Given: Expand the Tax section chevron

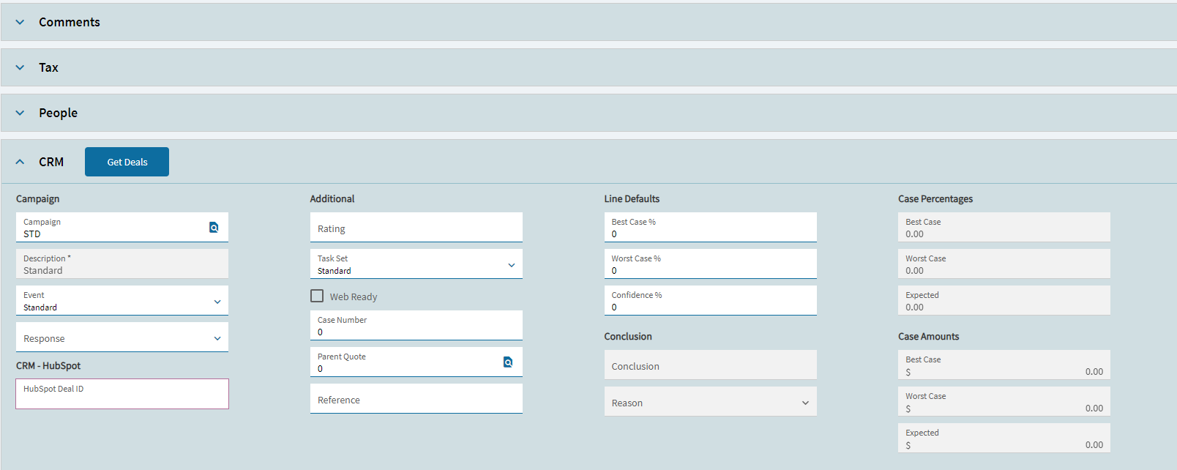Looking at the screenshot, I should [20, 67].
